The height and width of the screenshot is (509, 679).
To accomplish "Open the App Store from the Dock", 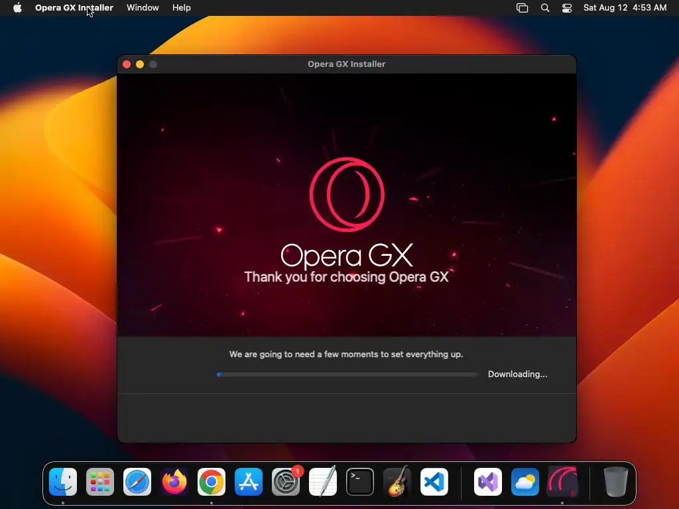I will click(x=249, y=482).
